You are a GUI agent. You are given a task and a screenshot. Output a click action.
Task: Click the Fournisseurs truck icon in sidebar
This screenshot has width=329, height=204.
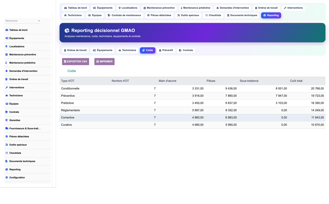pyautogui.click(x=7, y=128)
